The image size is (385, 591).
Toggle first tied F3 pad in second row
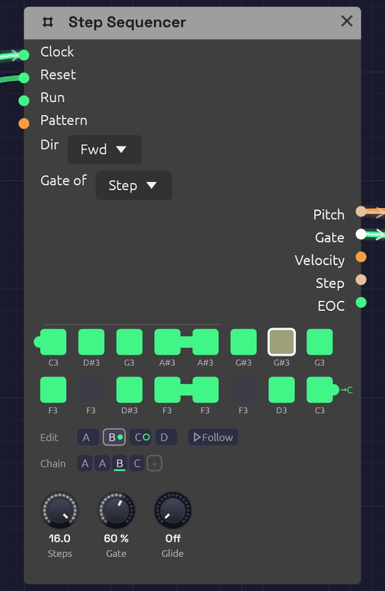(168, 390)
